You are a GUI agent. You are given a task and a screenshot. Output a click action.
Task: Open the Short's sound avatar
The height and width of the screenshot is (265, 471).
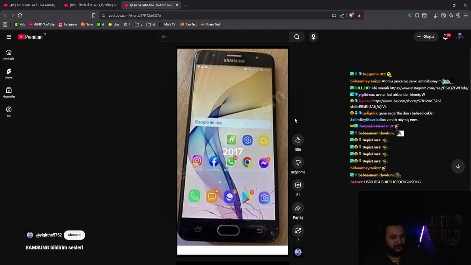point(298,252)
